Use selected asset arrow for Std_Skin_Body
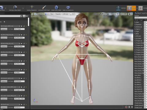Viewport: 147px width, 110px height. 22,43
